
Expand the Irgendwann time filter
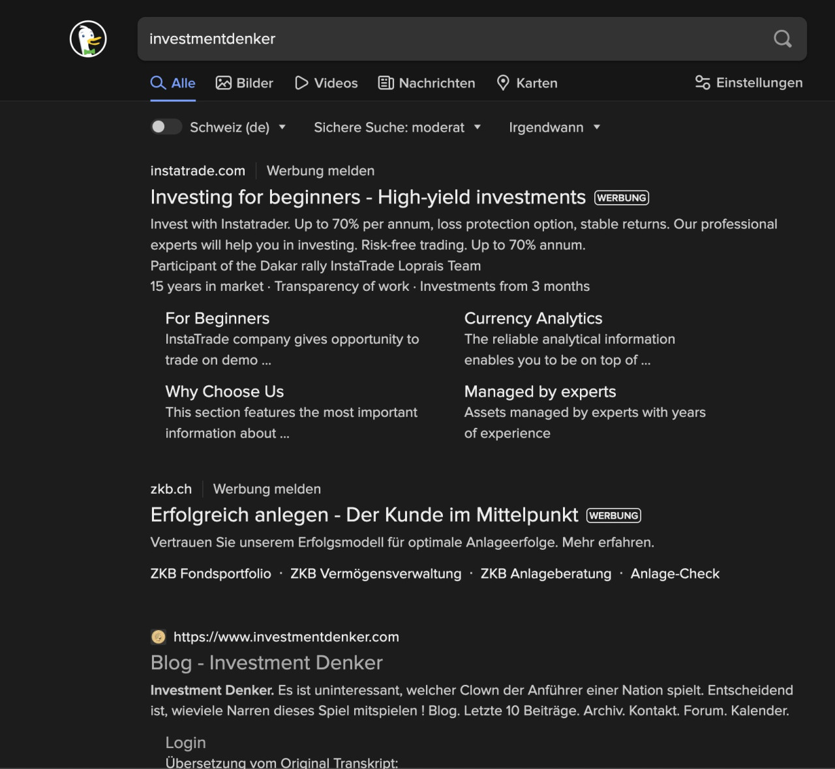tap(554, 127)
